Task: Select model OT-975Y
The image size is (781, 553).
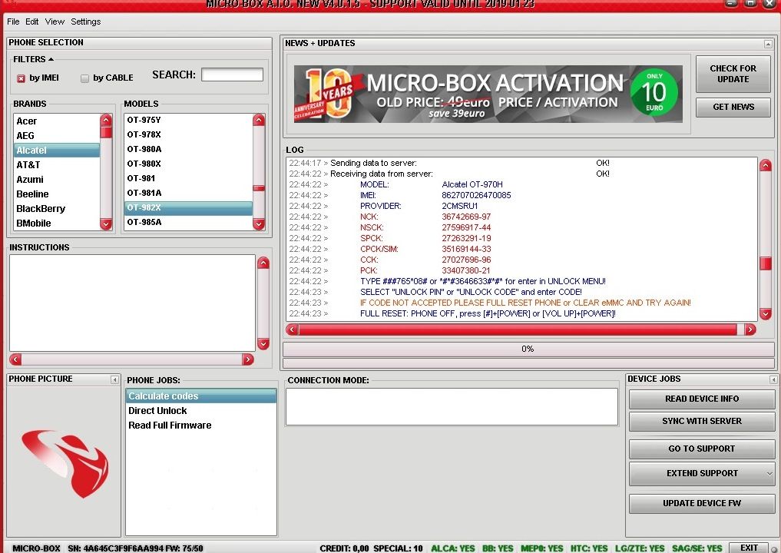Action: point(188,120)
